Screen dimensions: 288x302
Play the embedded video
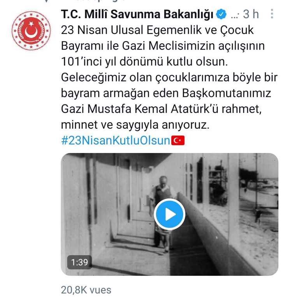point(170,214)
